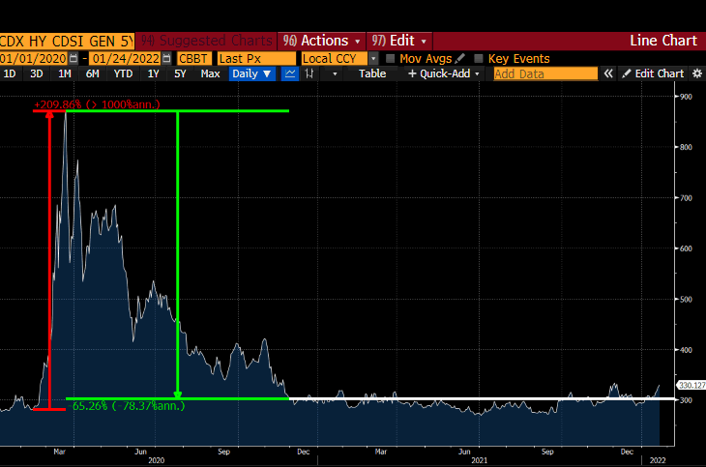This screenshot has width=706, height=467.
Task: Click the CDX HY CDSI GEN 5Y security field
Action: pyautogui.click(x=67, y=41)
